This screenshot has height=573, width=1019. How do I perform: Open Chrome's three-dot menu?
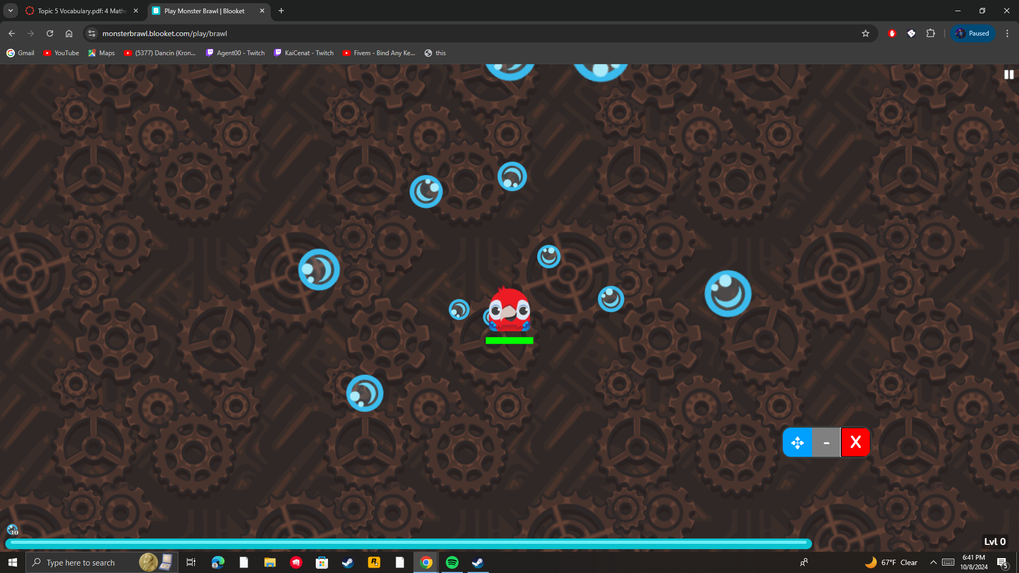point(1007,33)
